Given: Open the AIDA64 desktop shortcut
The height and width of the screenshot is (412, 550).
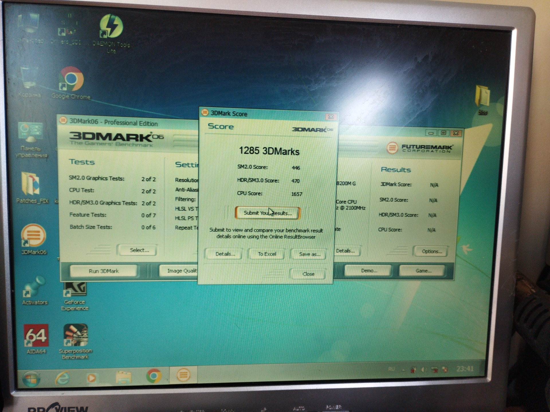Looking at the screenshot, I should point(36,339).
